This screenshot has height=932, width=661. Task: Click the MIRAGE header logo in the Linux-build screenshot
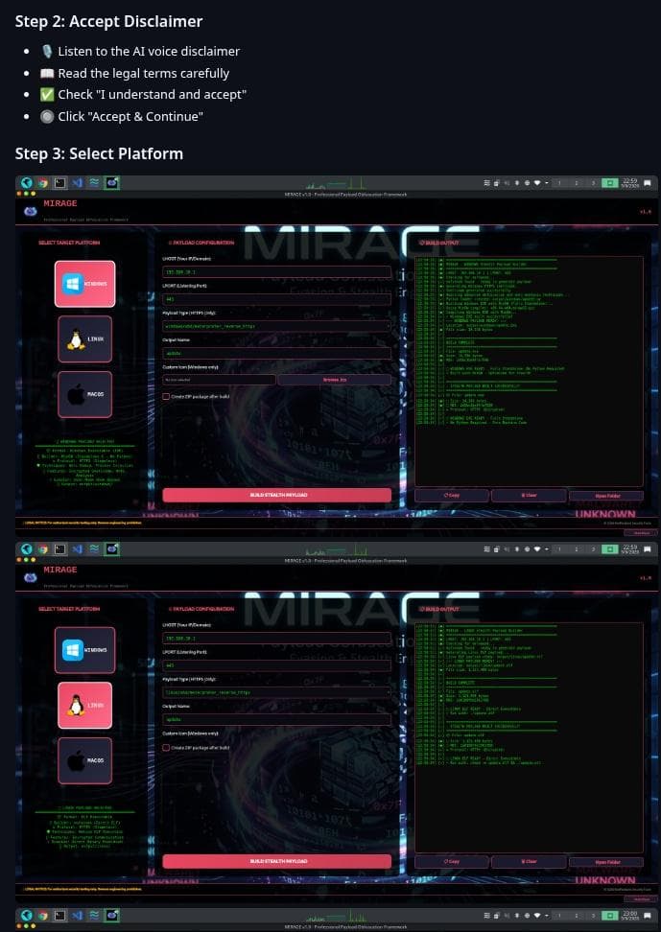(31, 577)
